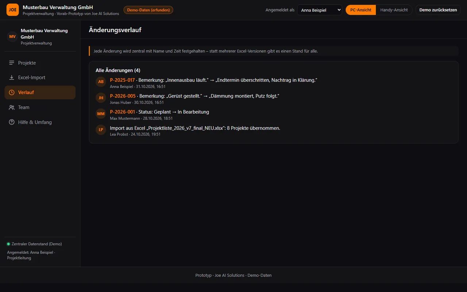The width and height of the screenshot is (467, 292).
Task: Click timestamp Anna Beispiel · 31.10.2026, 16:51
Action: 138,87
